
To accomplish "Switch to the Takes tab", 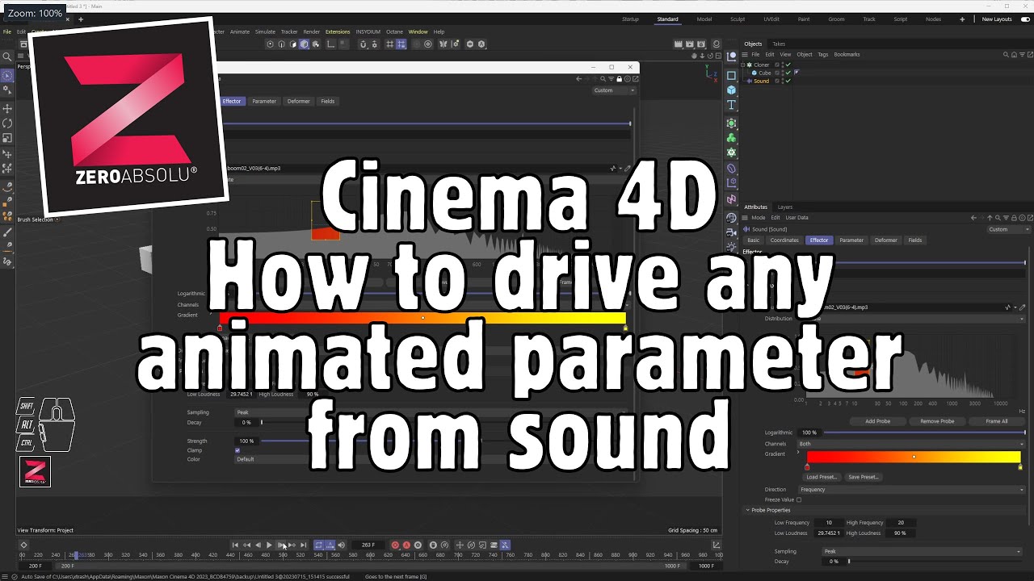I will click(779, 44).
